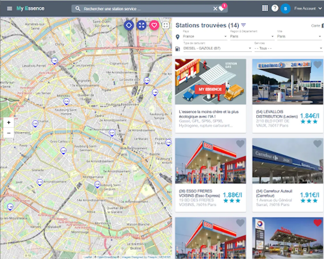Open the apps grid icon
Screen dimensions: 324x259
click(265, 8)
